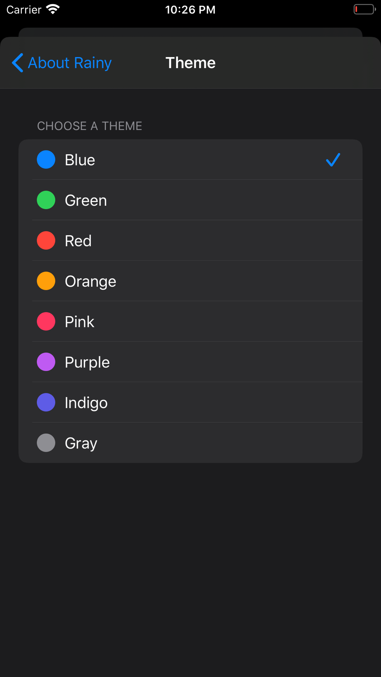Choose the Green theme
This screenshot has width=381, height=677.
pos(190,200)
